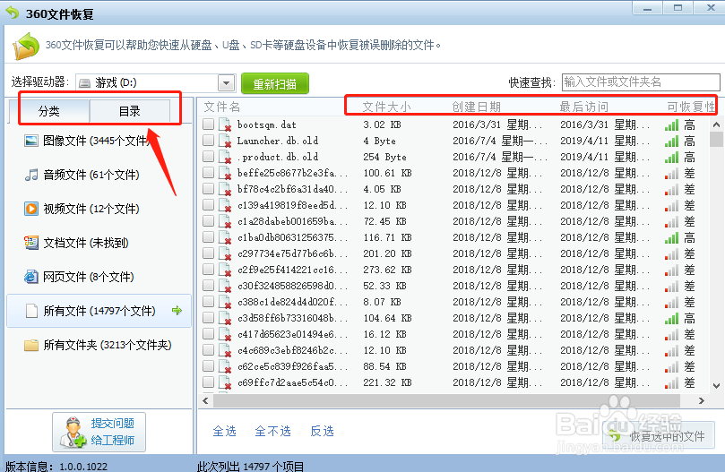Click the all files blank page icon
725x472 pixels.
pos(31,311)
